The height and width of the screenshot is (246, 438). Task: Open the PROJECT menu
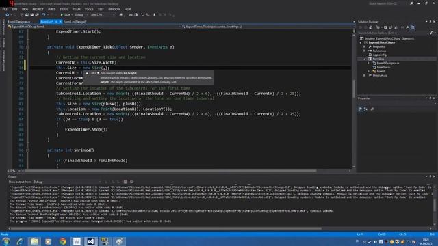[38, 9]
